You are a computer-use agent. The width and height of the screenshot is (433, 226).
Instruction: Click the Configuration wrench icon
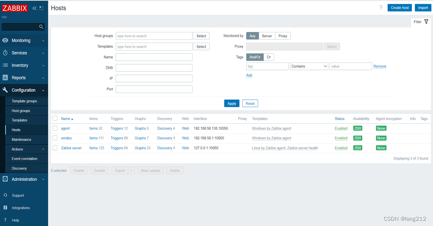[x=5, y=90]
